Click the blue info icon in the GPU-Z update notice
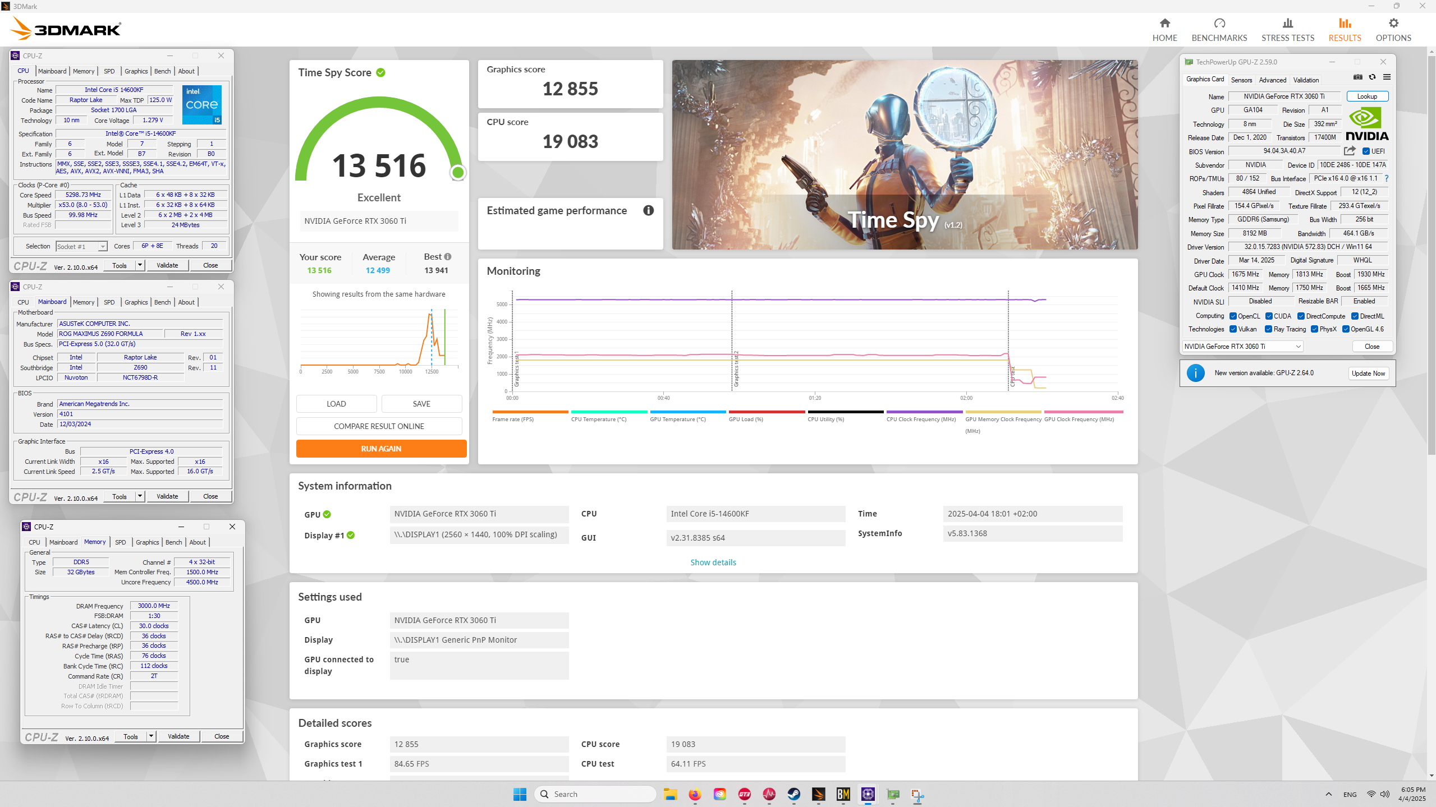 (1195, 373)
